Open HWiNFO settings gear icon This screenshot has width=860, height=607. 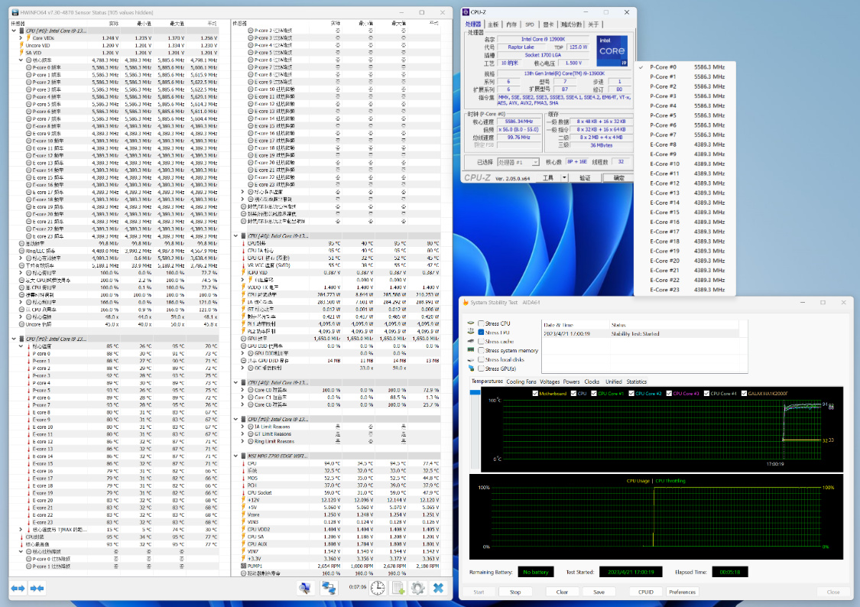[417, 588]
